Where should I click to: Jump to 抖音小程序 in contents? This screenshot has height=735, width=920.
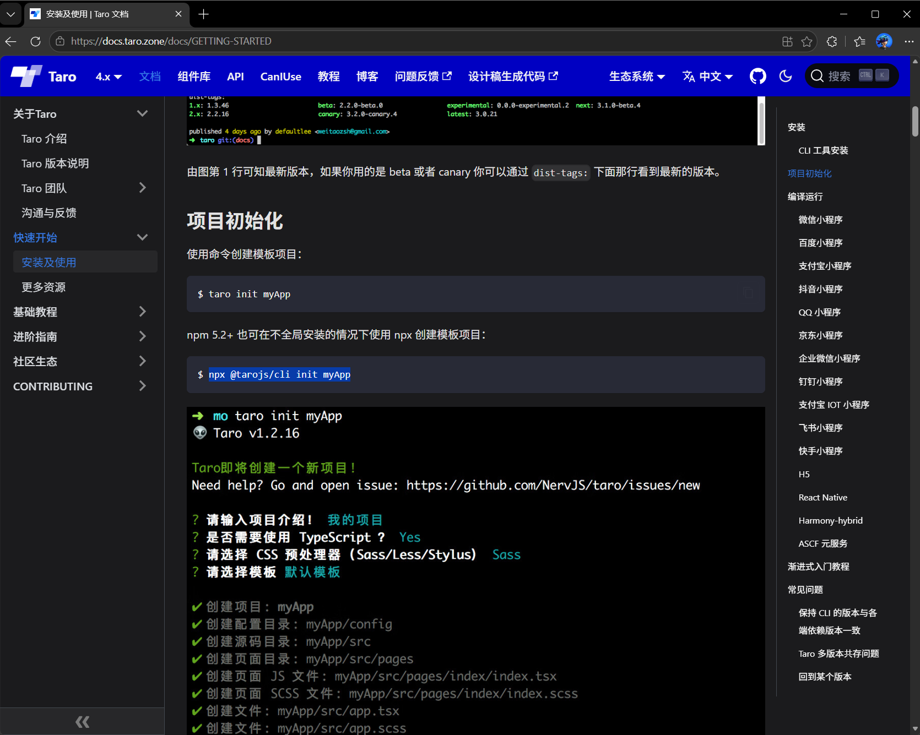820,289
